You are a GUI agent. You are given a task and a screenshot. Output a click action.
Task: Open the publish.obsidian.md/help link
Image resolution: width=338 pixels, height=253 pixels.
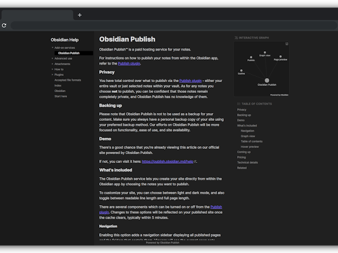point(168,161)
